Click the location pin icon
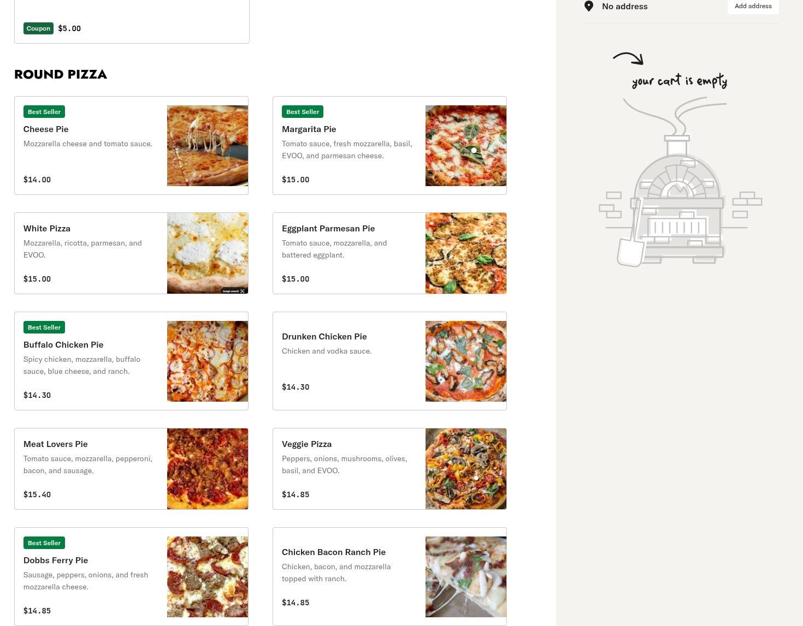This screenshot has width=803, height=626. 589,6
